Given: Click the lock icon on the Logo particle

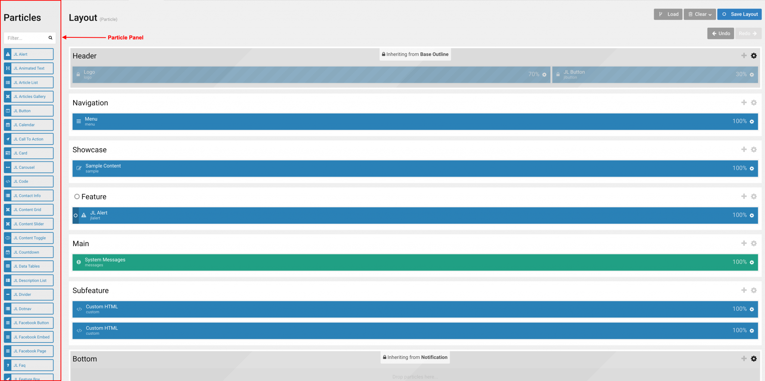Looking at the screenshot, I should point(78,74).
